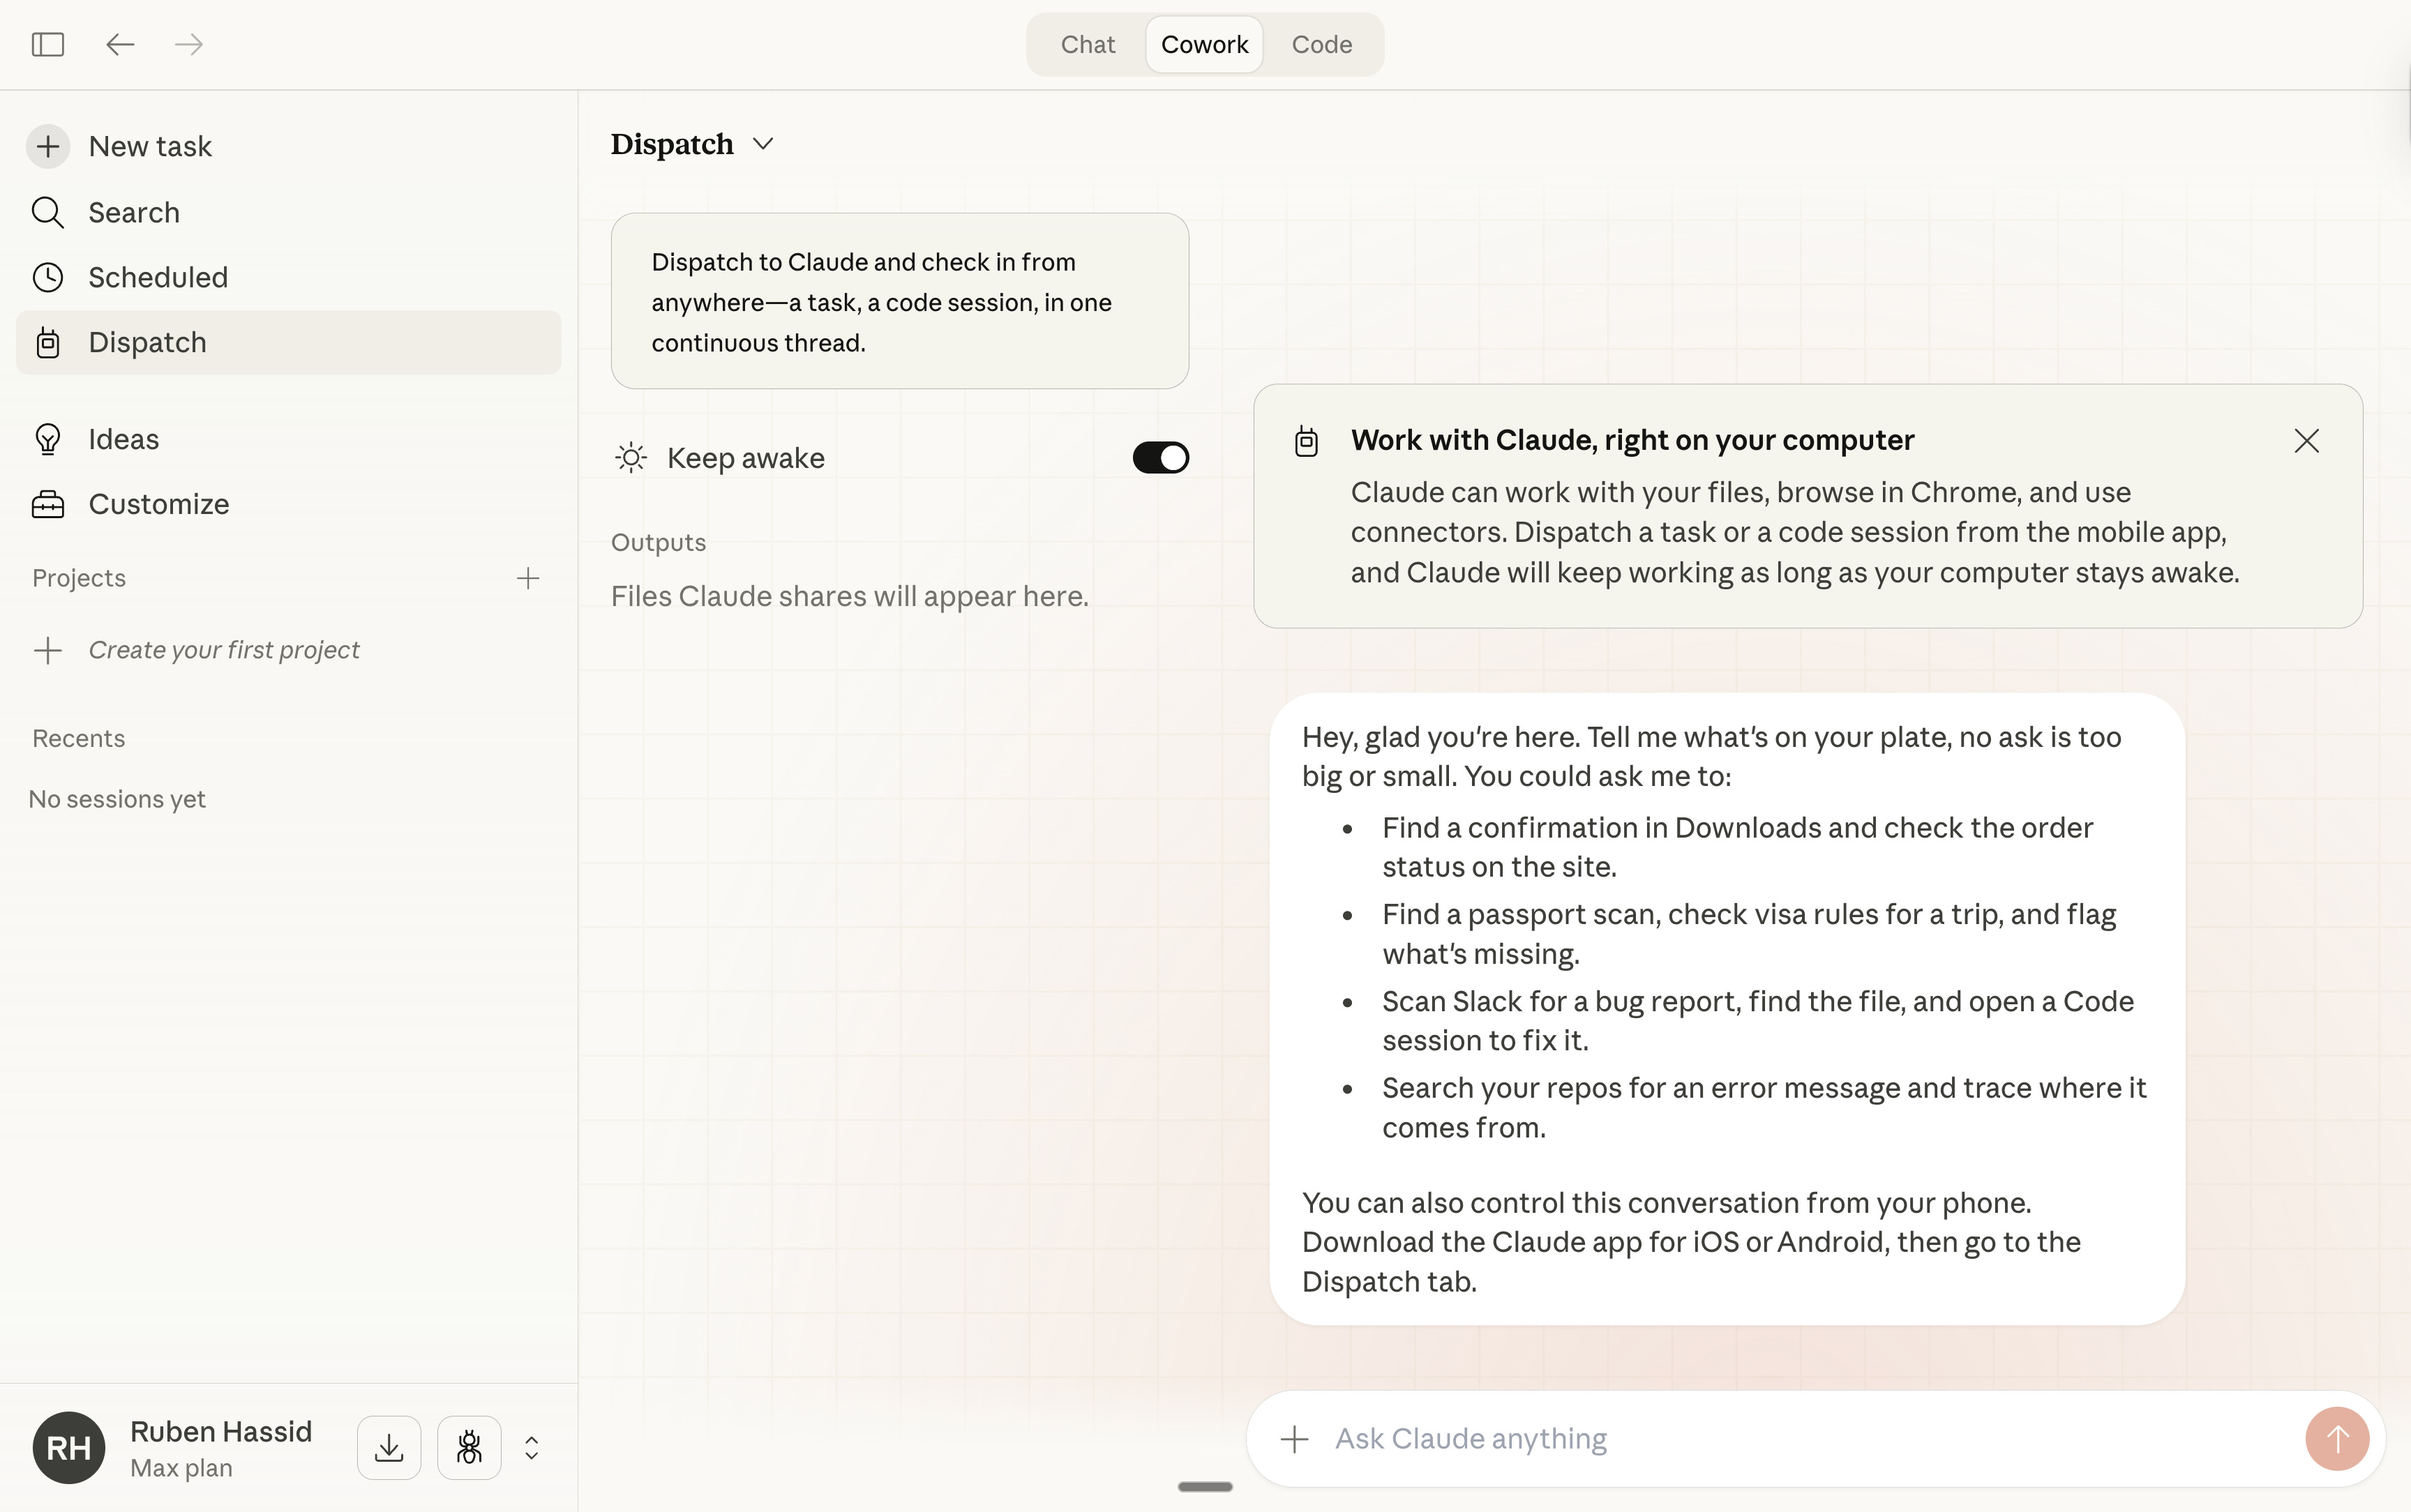
Task: Click the forward arrow icon
Action: (x=189, y=44)
